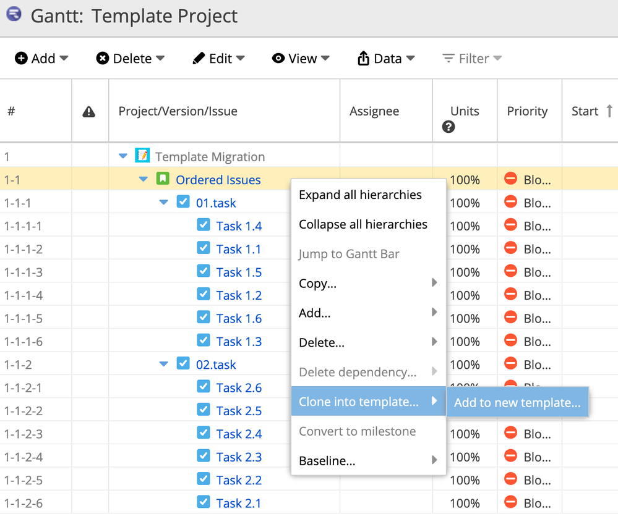Open the Ordered Issues link

coord(218,180)
